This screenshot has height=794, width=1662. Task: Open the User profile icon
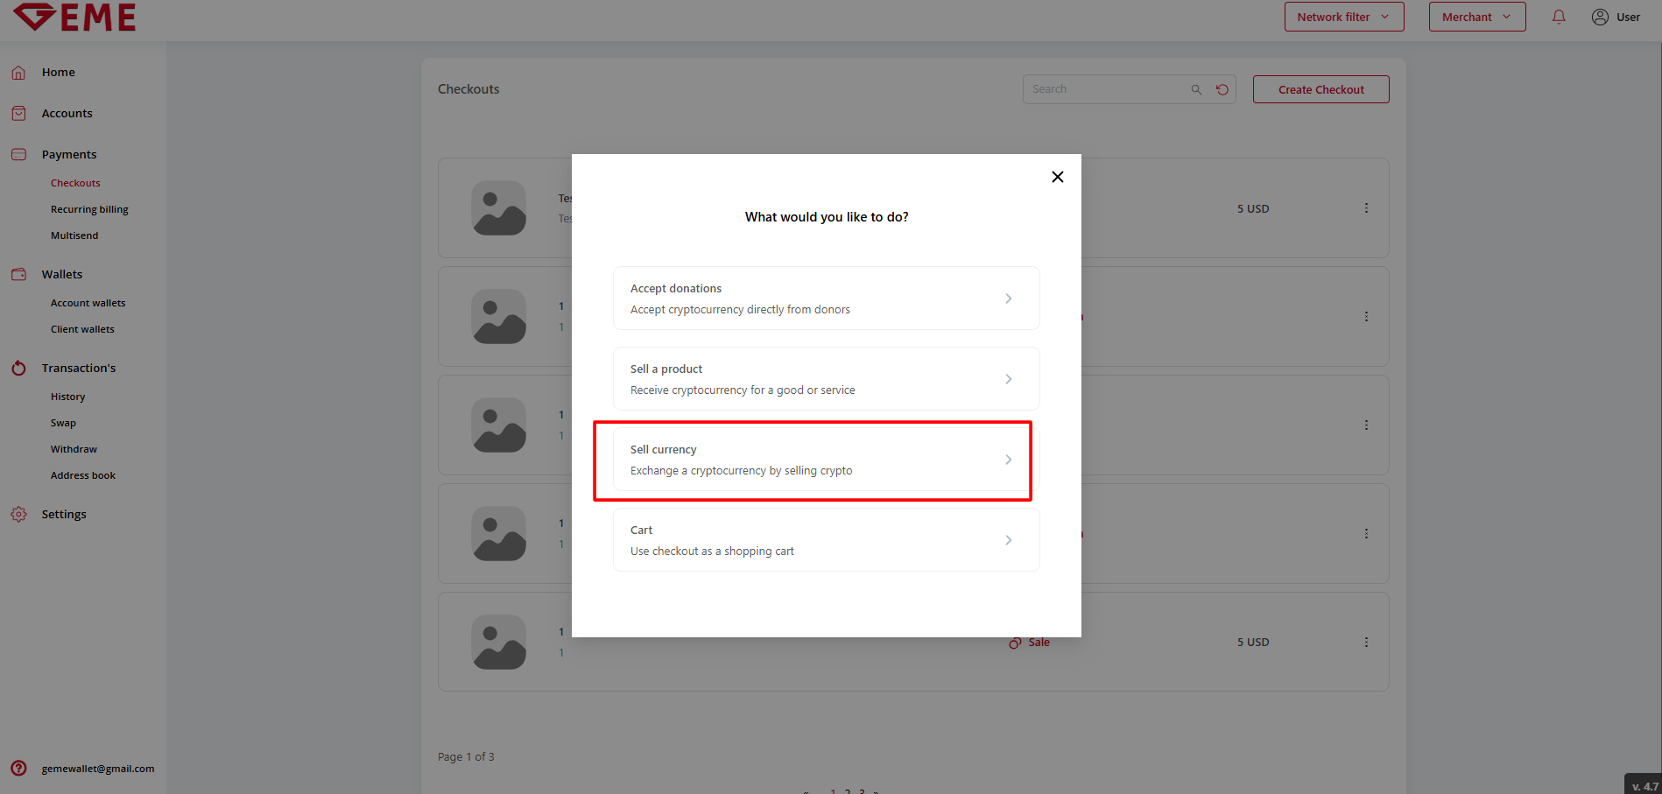point(1600,17)
